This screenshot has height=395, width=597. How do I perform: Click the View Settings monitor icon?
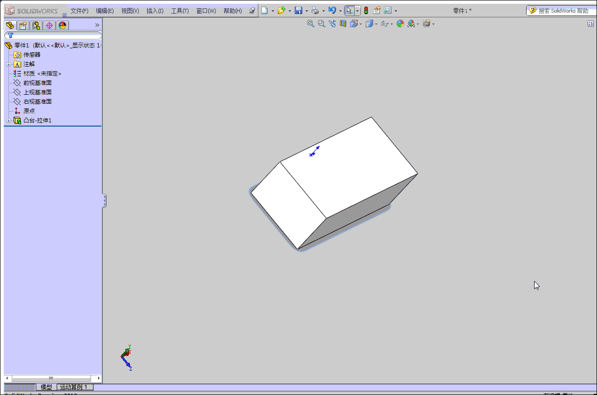[426, 23]
